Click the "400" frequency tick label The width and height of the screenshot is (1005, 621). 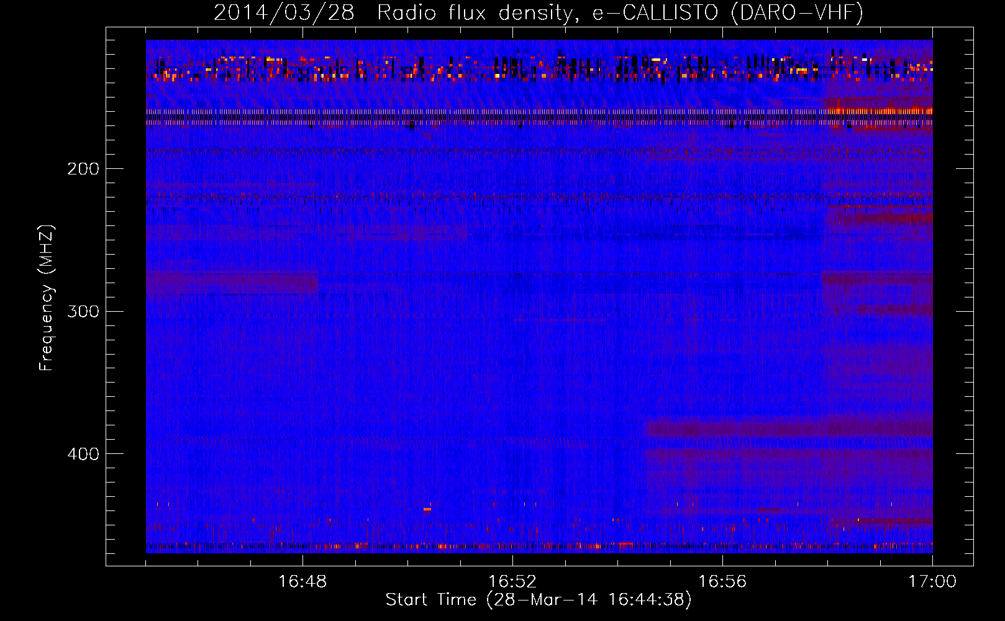(83, 454)
